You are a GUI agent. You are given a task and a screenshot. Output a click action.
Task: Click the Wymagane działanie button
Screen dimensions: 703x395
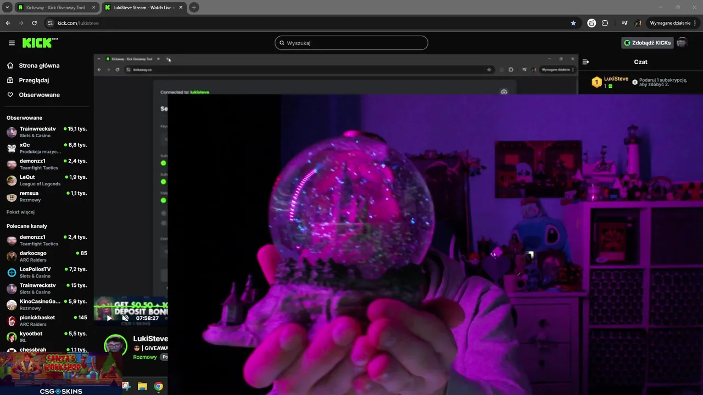669,23
